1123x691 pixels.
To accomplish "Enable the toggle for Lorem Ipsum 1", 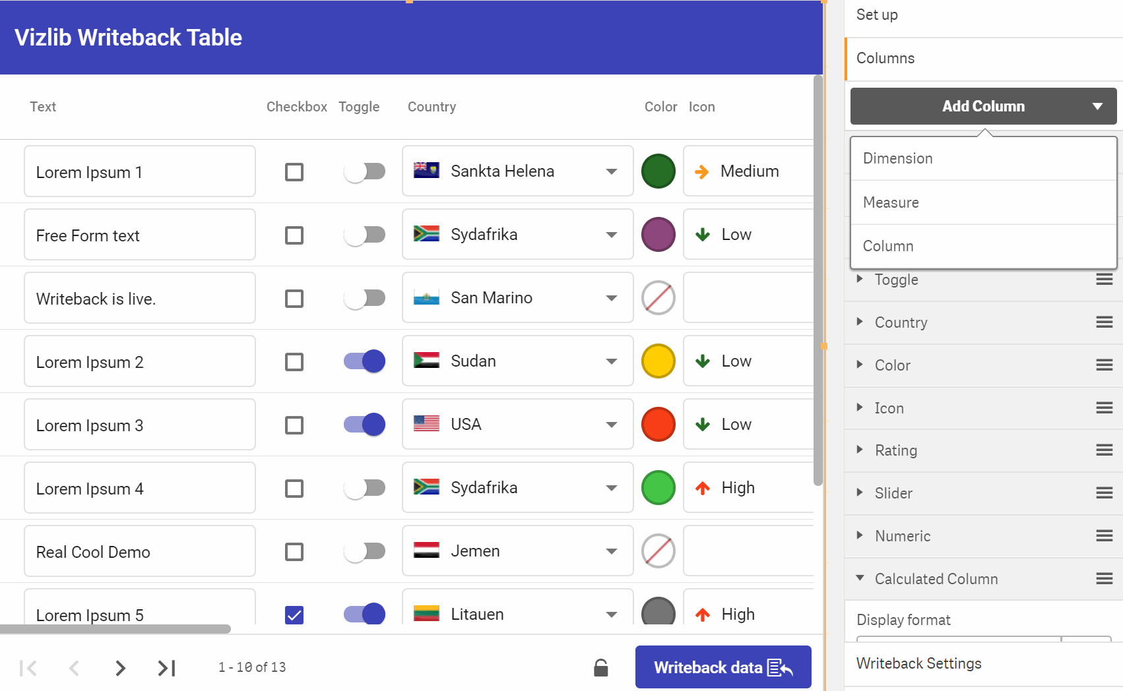I will tap(364, 172).
